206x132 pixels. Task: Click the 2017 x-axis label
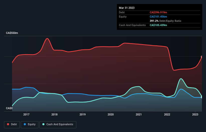click(26, 114)
